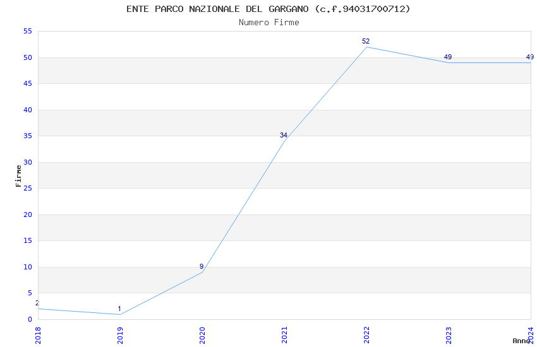Click y-axis value 45

(x=28, y=84)
